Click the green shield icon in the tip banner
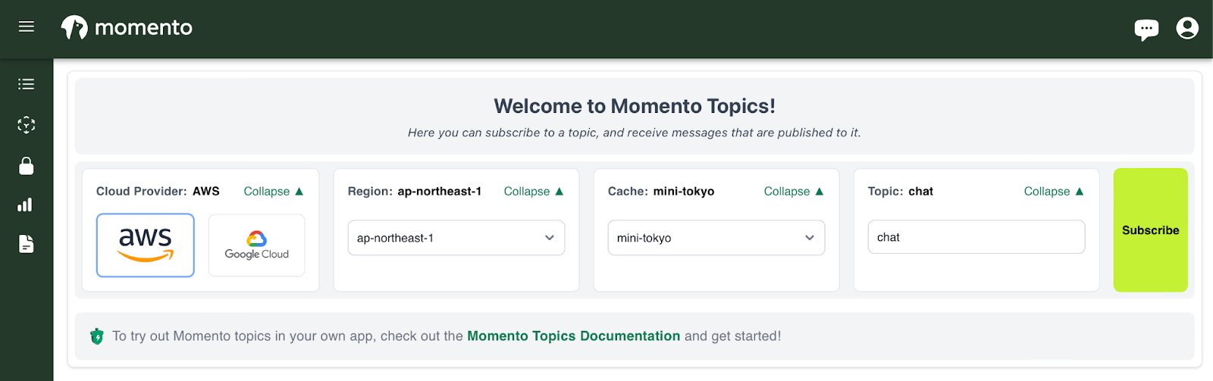 pos(97,336)
